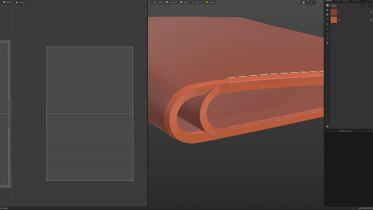Image resolution: width=373 pixels, height=210 pixels.
Task: Select the Buttonhole category line icon
Action: point(327,20)
